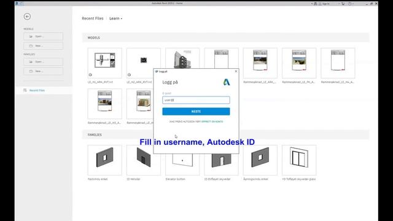
Task: Open Rammesøknad_LE_H3_A model thumbnail
Action: coord(105,104)
